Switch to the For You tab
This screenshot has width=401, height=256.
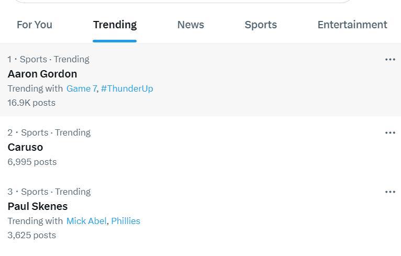click(x=35, y=25)
